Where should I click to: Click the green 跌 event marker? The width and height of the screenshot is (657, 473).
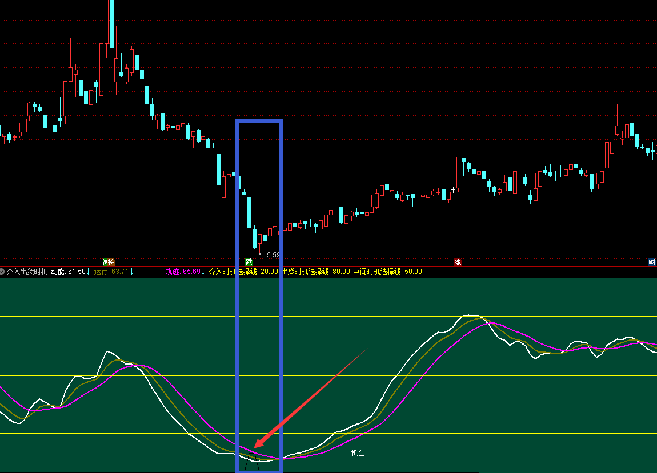(x=249, y=262)
